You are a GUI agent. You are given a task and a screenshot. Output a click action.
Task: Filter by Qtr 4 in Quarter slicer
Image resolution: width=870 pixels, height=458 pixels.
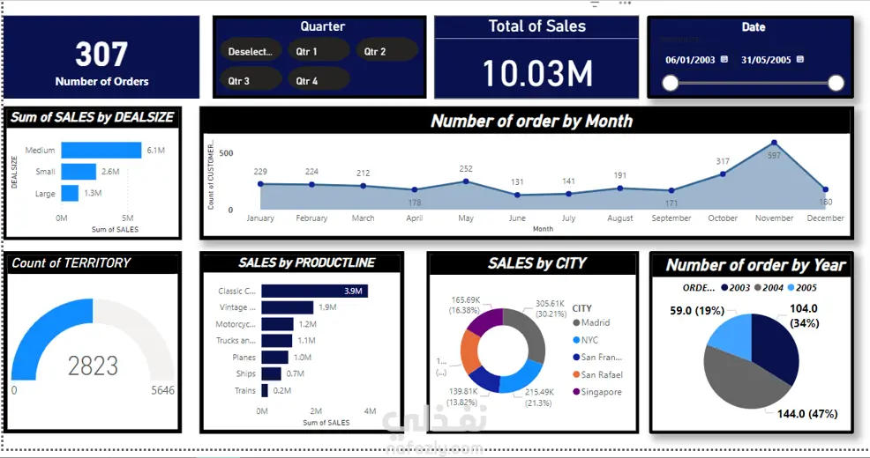319,80
